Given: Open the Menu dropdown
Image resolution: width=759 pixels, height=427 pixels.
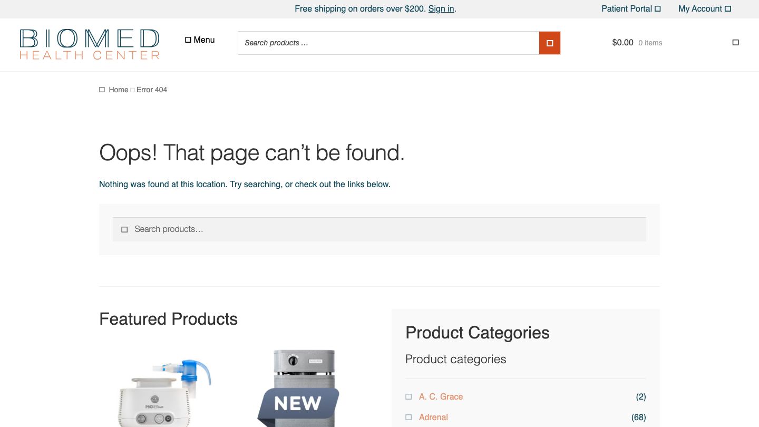Looking at the screenshot, I should 200,40.
